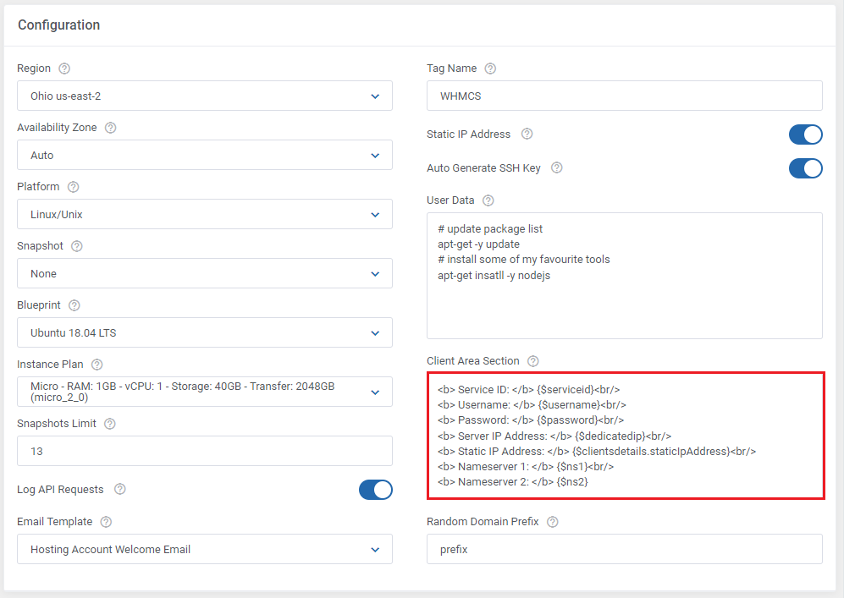
Task: Click the '# update package list' line
Action: tap(490, 228)
